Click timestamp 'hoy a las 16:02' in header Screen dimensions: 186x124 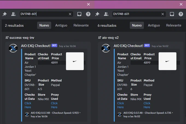pos(160,46)
